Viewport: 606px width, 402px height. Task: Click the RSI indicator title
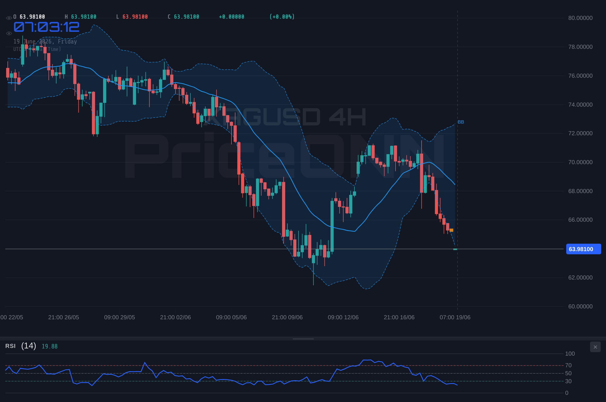[10, 346]
